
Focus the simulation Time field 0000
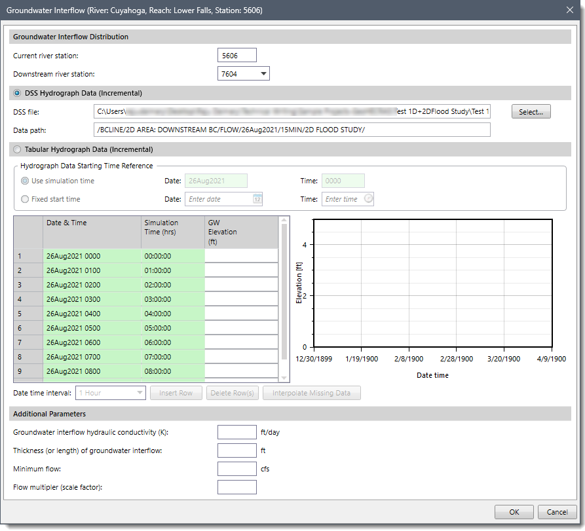343,181
